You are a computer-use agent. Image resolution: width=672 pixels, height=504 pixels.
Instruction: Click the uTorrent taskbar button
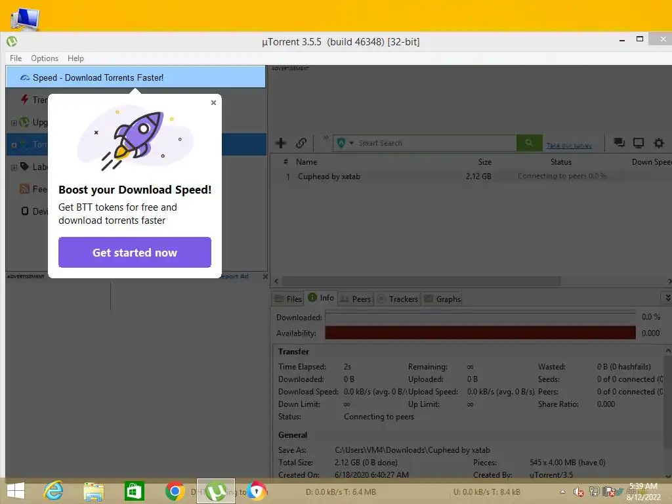(215, 491)
